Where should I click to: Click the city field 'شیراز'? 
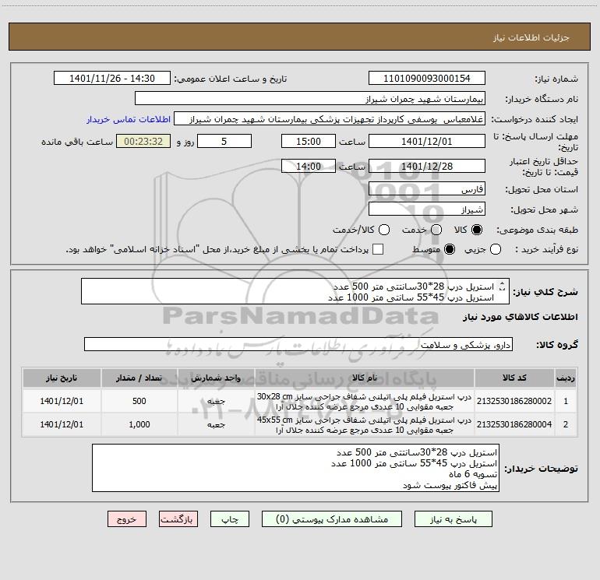click(427, 209)
